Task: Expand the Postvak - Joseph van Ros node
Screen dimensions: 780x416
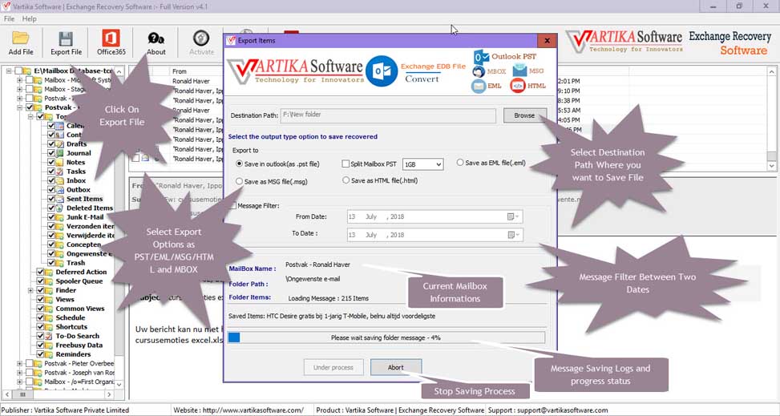Action: click(x=19, y=372)
